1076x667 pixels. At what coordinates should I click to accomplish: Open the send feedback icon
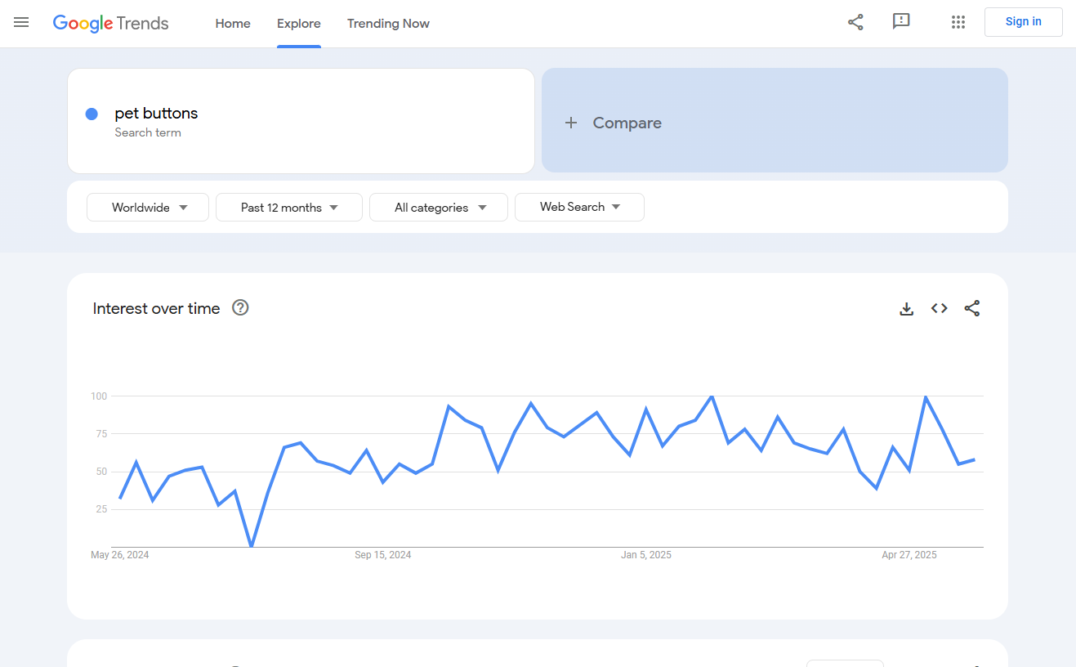click(x=901, y=22)
